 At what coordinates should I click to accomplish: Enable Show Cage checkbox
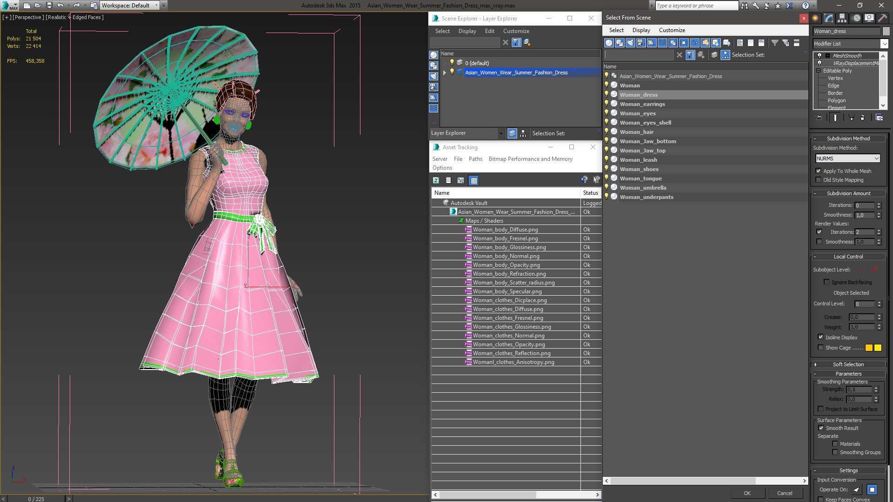point(820,348)
